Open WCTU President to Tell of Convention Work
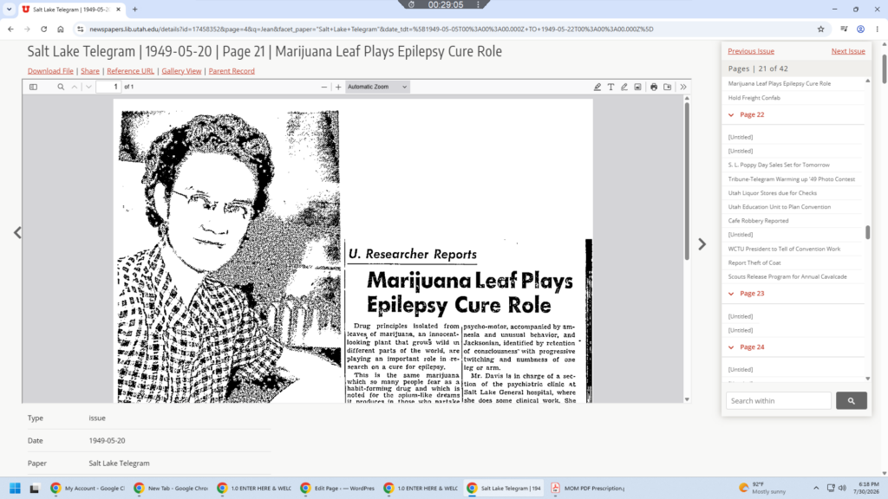Image resolution: width=888 pixels, height=499 pixels. point(784,249)
